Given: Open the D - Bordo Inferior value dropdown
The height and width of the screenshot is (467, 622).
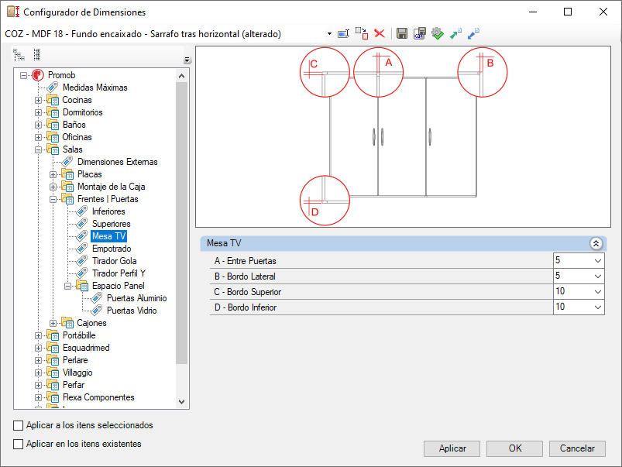Looking at the screenshot, I should (x=598, y=307).
